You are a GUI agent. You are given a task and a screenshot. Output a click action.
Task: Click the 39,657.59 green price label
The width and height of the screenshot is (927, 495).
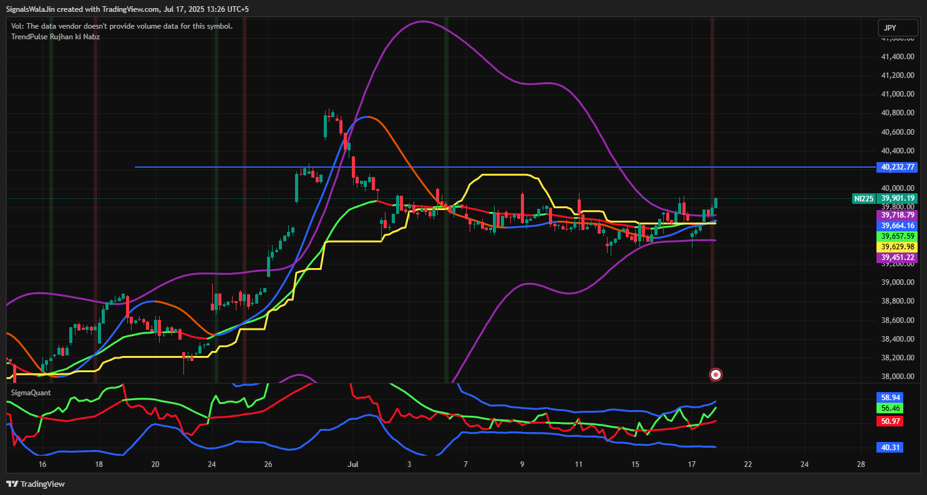(898, 236)
